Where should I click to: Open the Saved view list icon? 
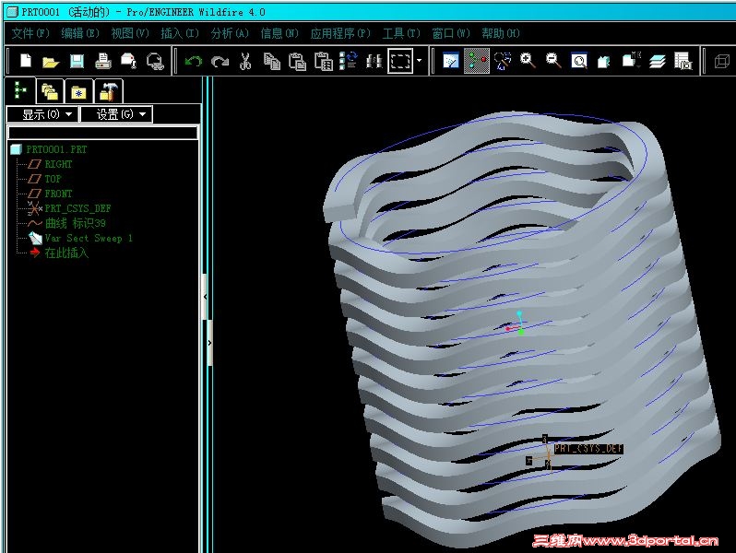pyautogui.click(x=632, y=61)
